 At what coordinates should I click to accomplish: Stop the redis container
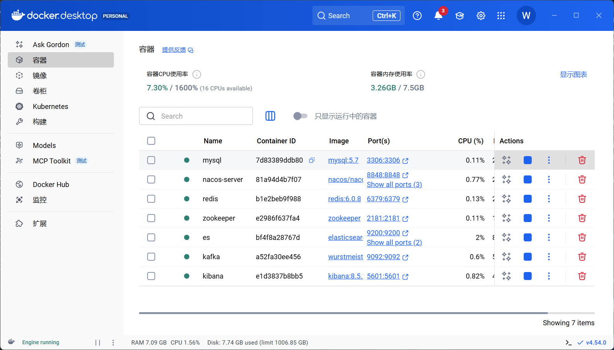click(x=527, y=199)
